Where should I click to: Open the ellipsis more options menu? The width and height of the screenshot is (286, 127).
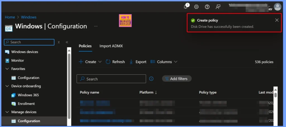[96, 26]
